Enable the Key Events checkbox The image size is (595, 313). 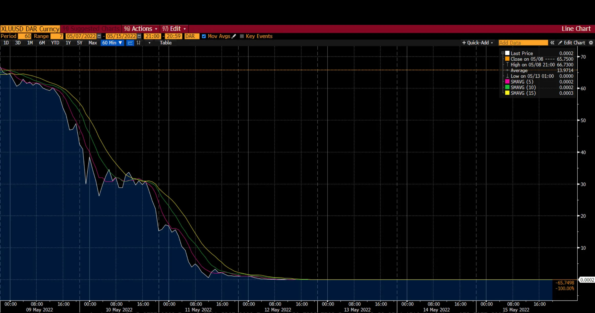pyautogui.click(x=242, y=36)
